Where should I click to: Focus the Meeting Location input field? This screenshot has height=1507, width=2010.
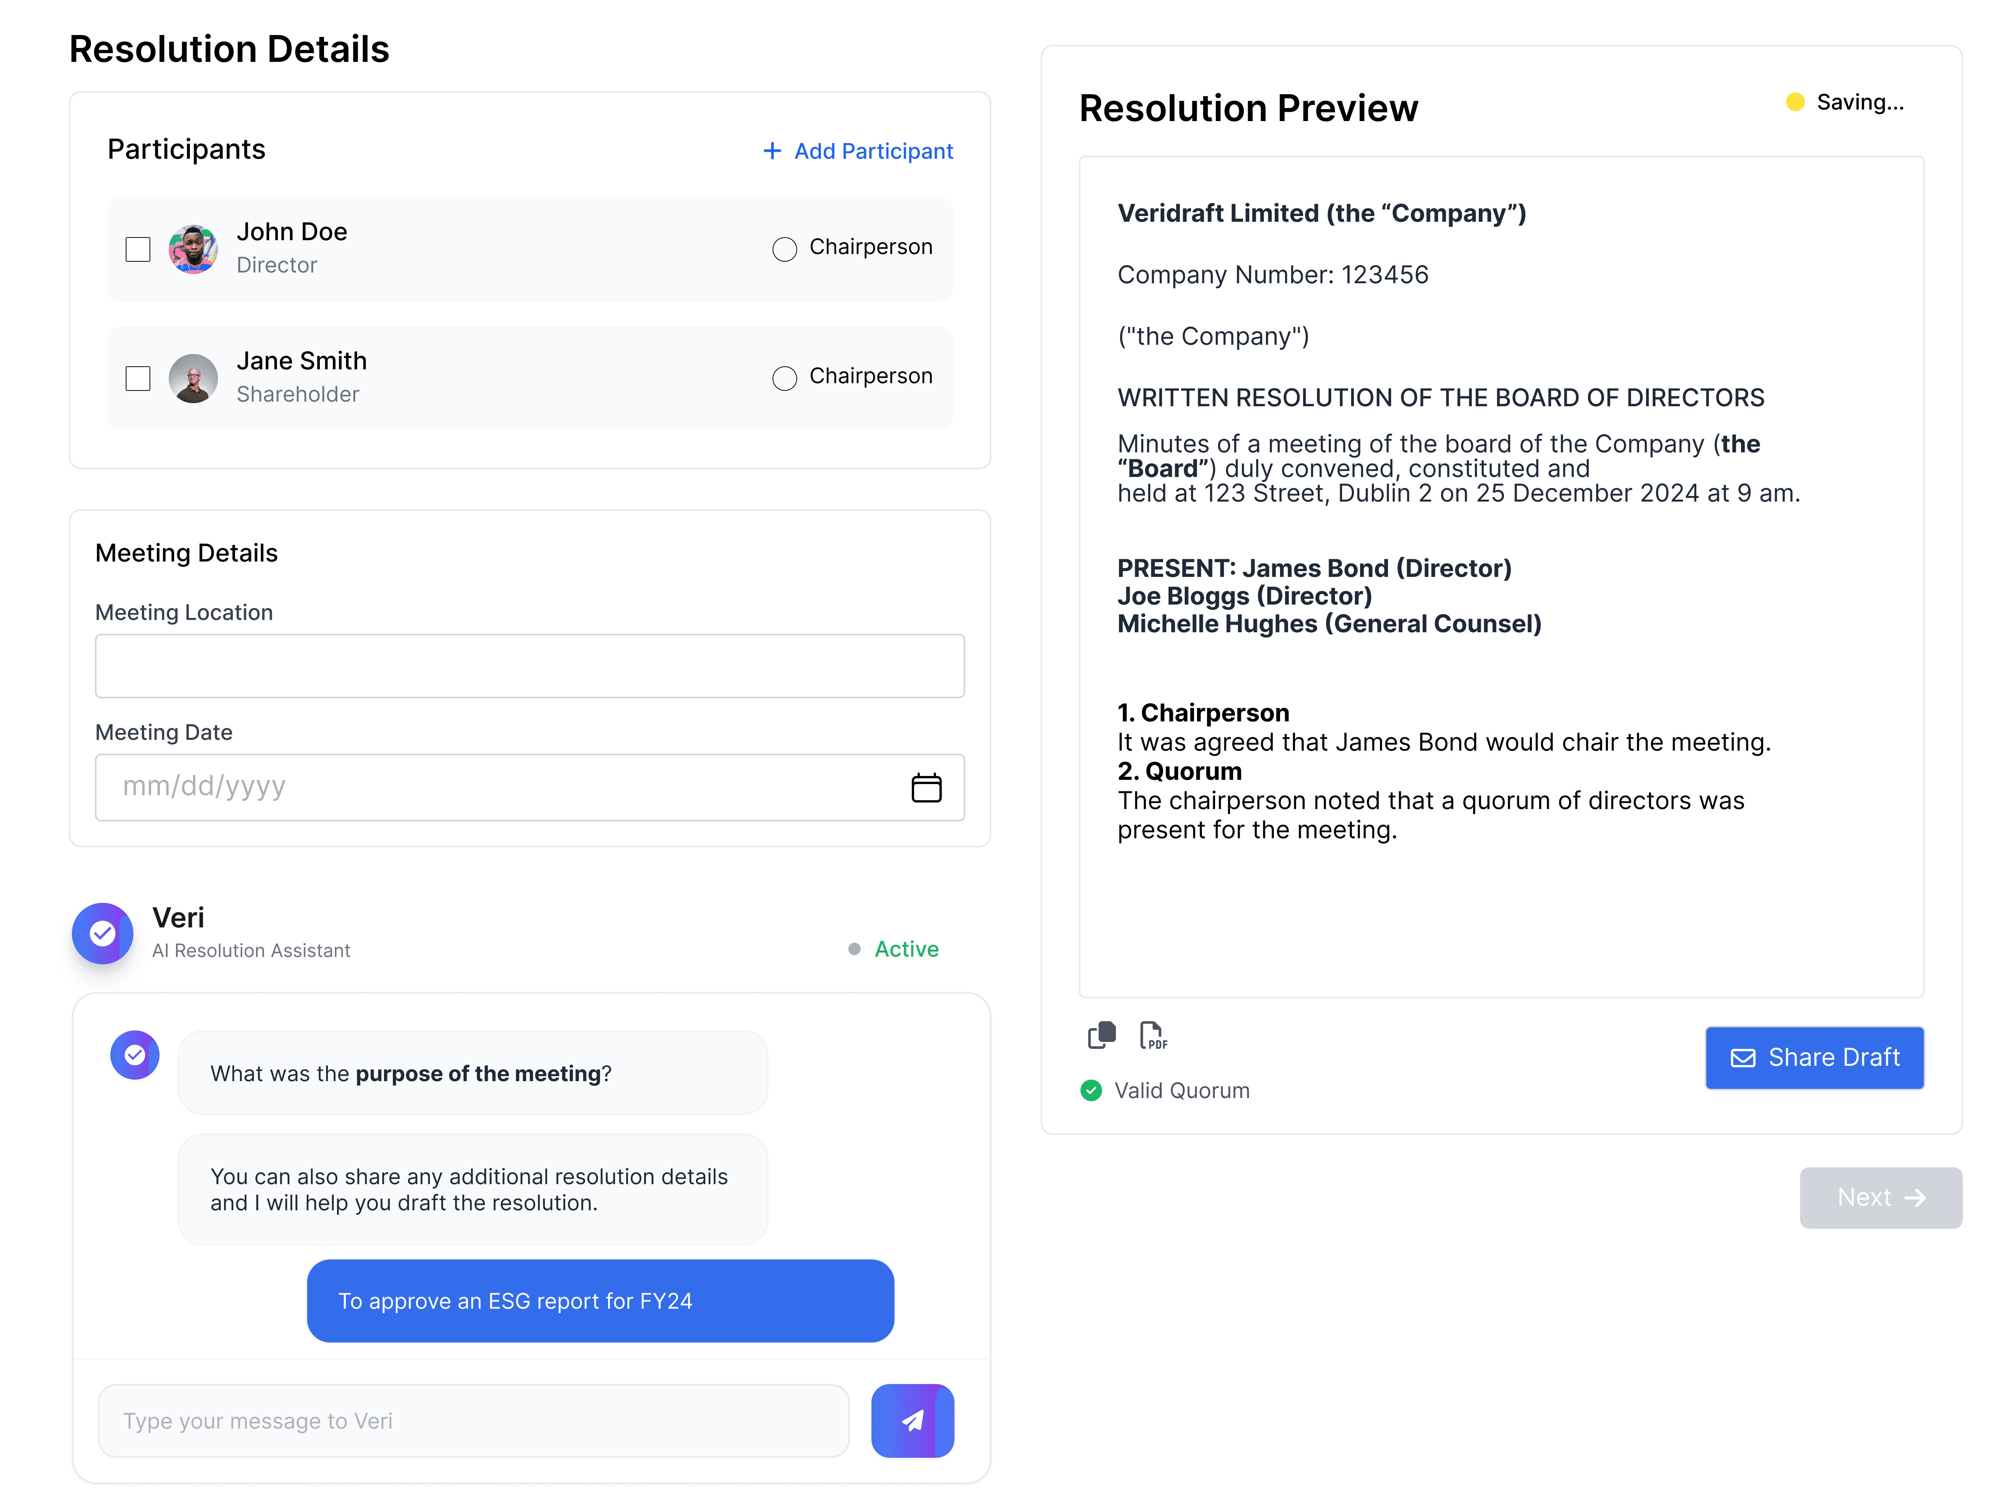(529, 666)
